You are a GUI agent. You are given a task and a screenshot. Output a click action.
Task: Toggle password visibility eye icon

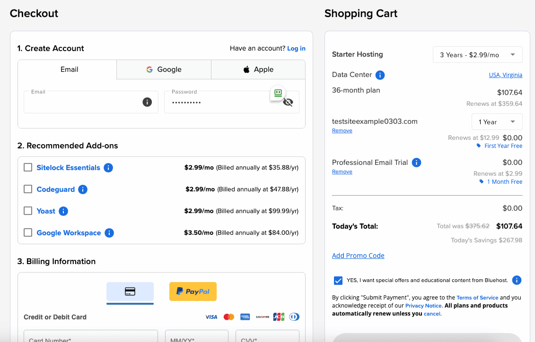pos(288,102)
